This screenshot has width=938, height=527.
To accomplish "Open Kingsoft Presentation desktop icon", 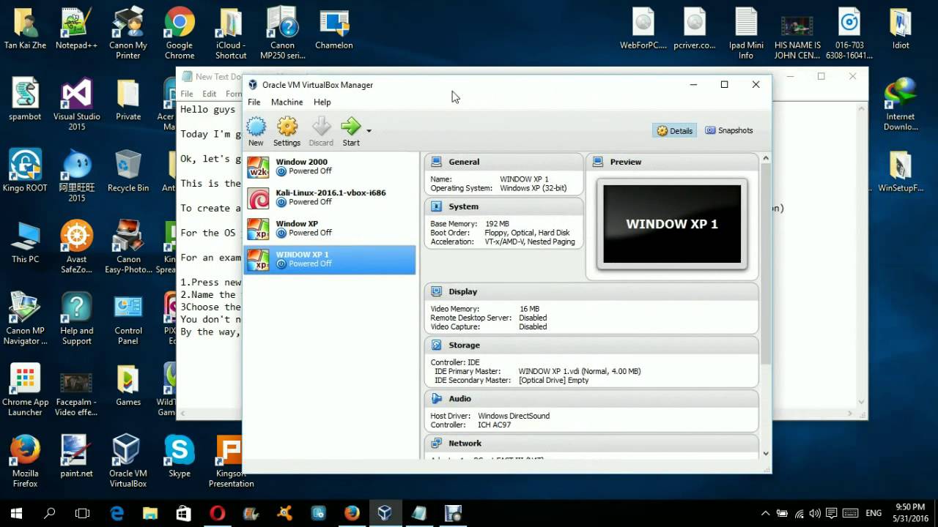I will [x=231, y=461].
